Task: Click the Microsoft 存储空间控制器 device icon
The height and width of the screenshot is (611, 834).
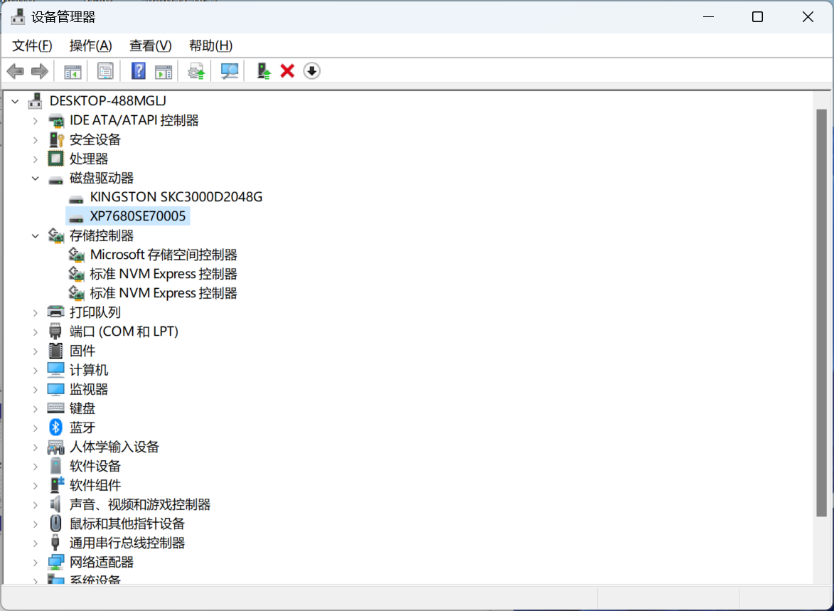Action: coord(77,255)
